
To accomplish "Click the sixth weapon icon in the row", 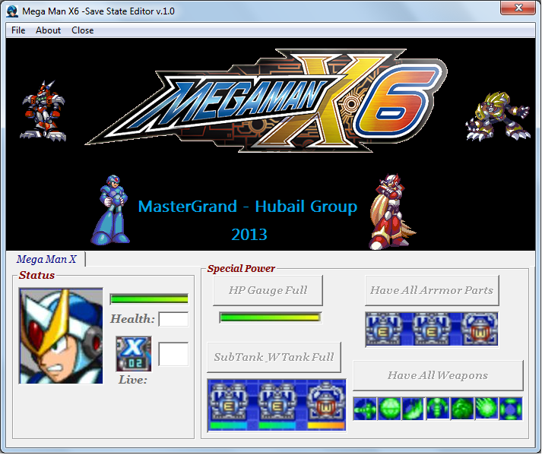I will click(487, 409).
